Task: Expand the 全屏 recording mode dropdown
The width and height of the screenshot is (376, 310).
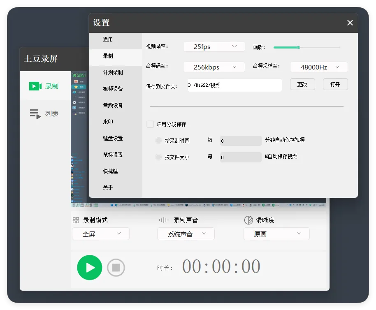Action: tap(100, 234)
